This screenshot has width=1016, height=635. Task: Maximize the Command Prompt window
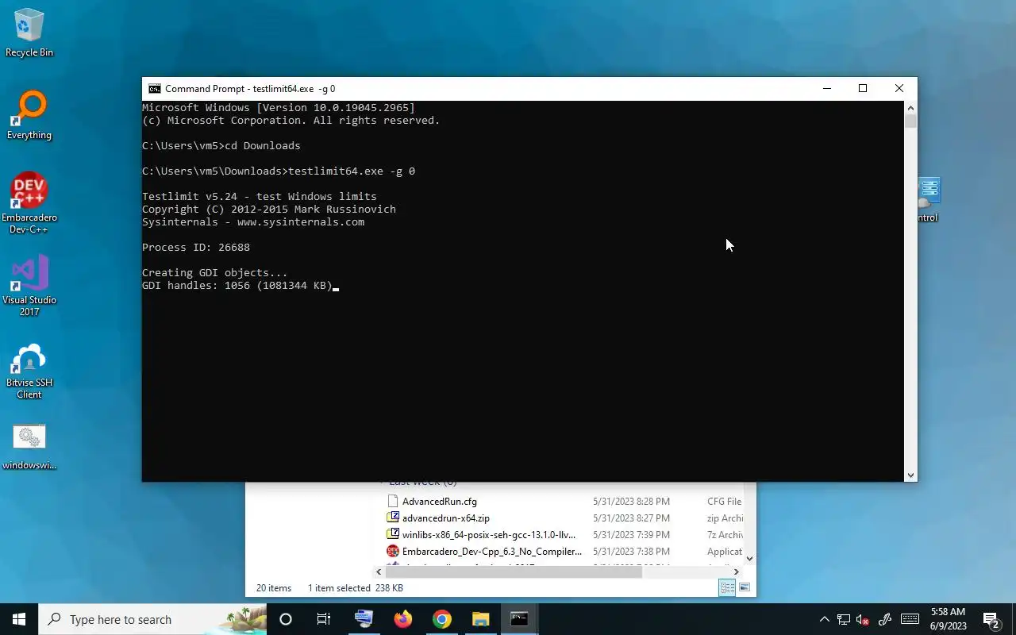(x=863, y=89)
